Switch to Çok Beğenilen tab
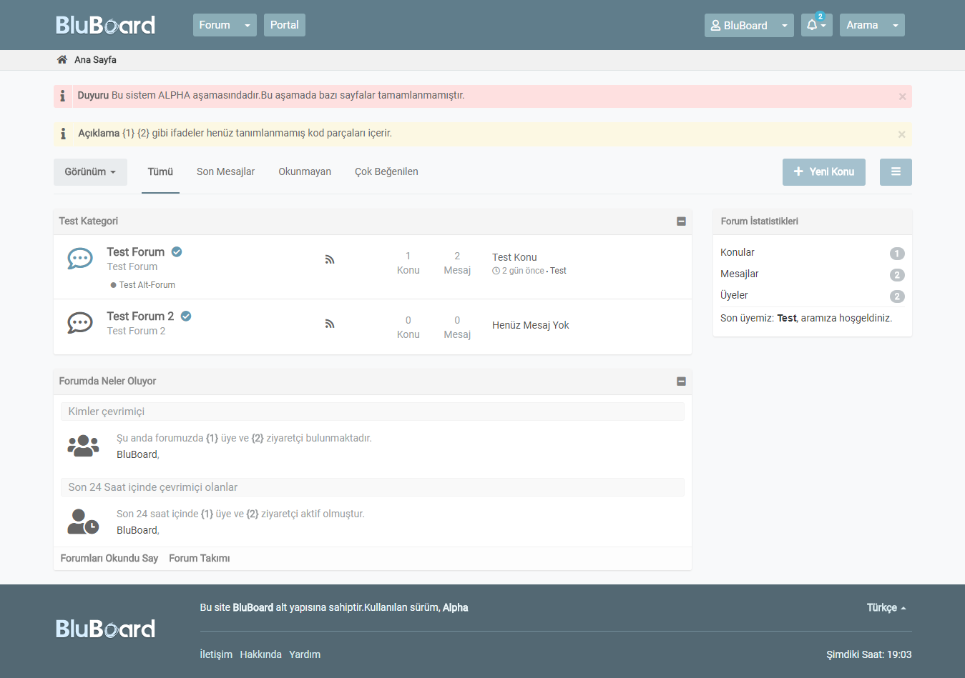The width and height of the screenshot is (965, 678). [x=386, y=172]
